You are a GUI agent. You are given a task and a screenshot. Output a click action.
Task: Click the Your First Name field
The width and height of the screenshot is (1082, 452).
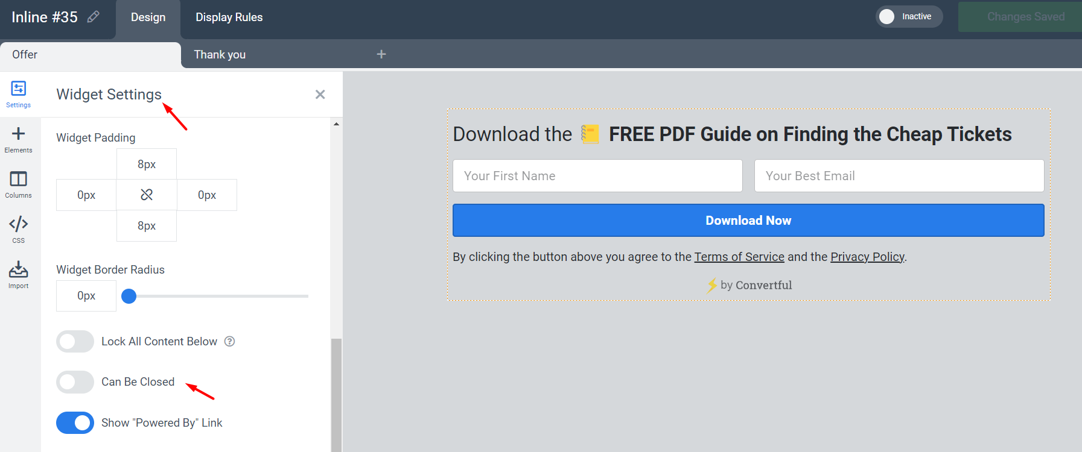point(597,175)
